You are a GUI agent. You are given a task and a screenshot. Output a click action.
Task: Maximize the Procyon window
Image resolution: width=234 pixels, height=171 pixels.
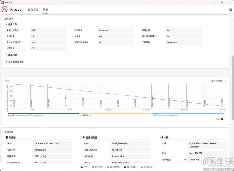coord(222,2)
